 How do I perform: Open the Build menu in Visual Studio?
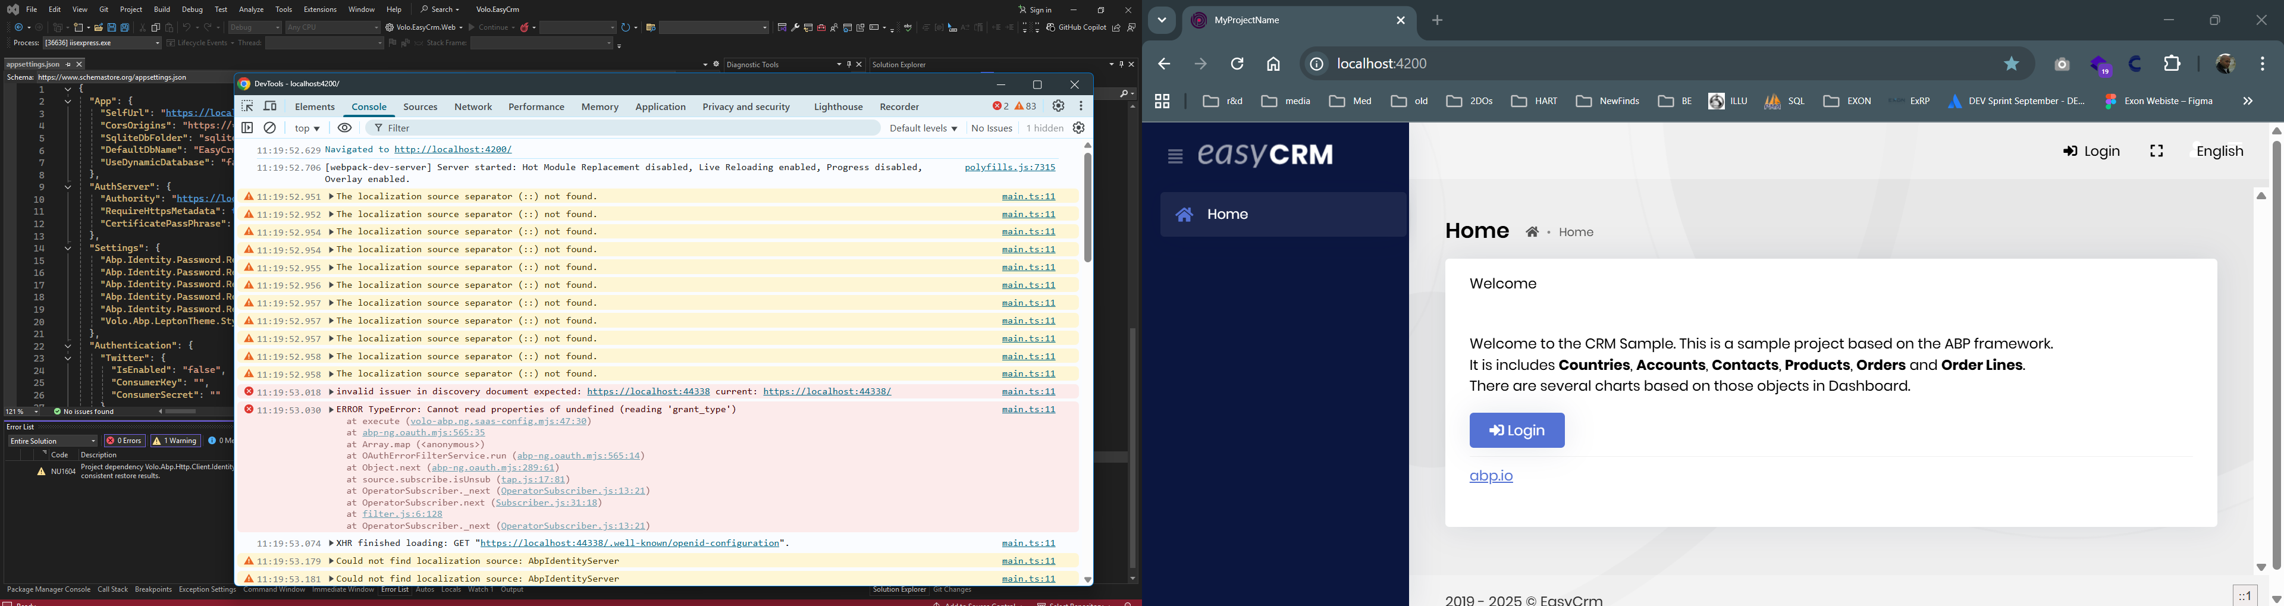click(x=161, y=10)
